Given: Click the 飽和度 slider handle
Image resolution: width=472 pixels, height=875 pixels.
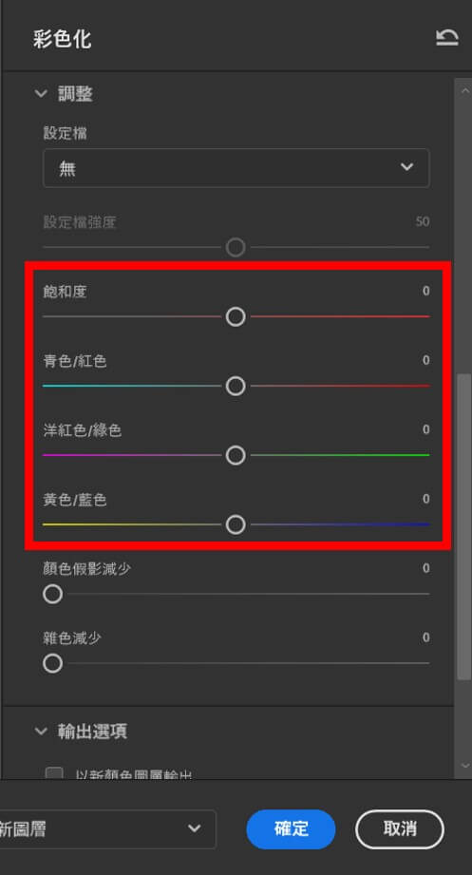Looking at the screenshot, I should click(236, 317).
